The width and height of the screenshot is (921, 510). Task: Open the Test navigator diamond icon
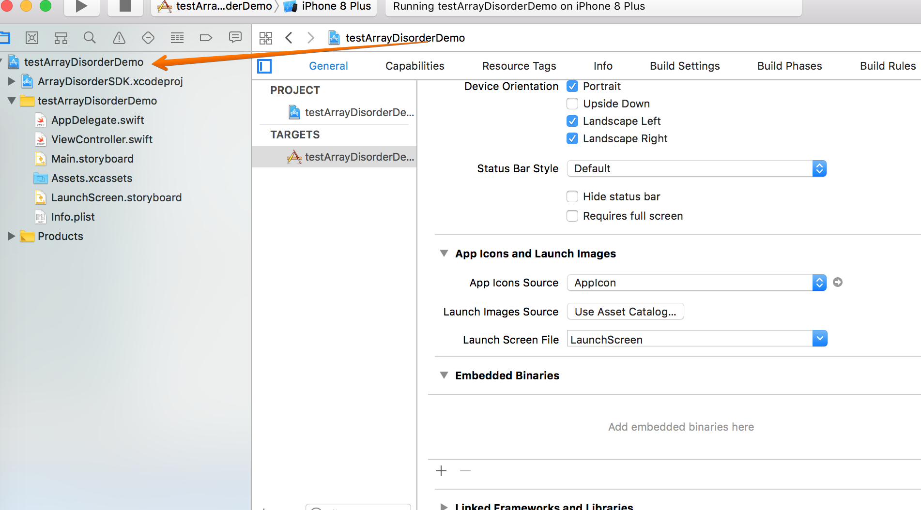pyautogui.click(x=148, y=38)
